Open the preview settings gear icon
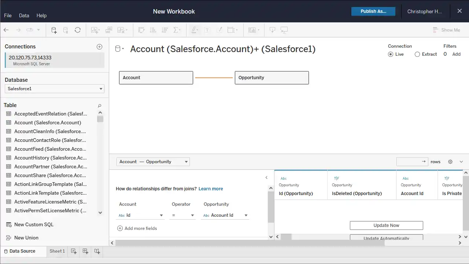This screenshot has height=264, width=469. tap(450, 162)
